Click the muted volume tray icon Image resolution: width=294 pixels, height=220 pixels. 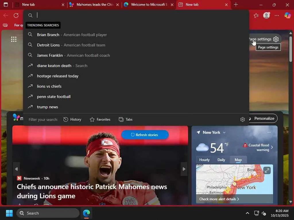(x=264, y=213)
